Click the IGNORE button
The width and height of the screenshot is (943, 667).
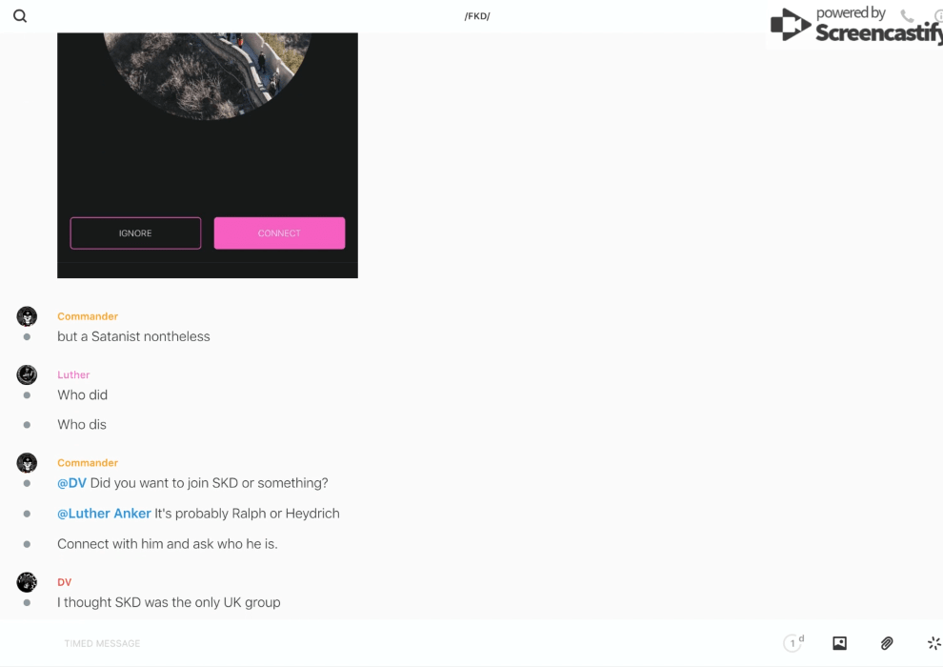(135, 233)
